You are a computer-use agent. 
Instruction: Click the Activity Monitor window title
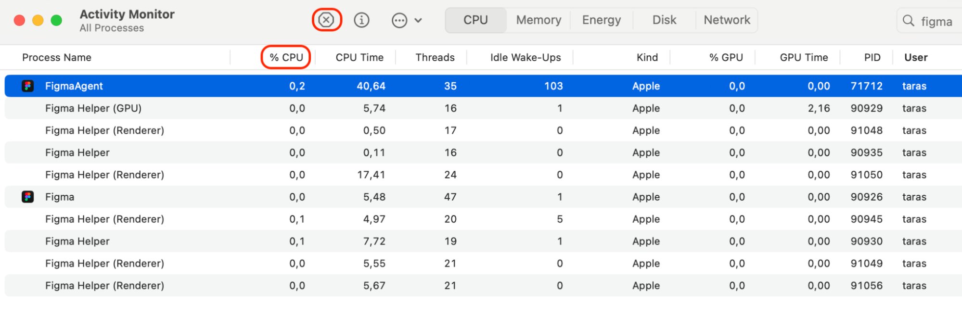127,14
